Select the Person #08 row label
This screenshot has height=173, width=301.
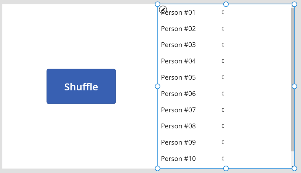point(178,126)
